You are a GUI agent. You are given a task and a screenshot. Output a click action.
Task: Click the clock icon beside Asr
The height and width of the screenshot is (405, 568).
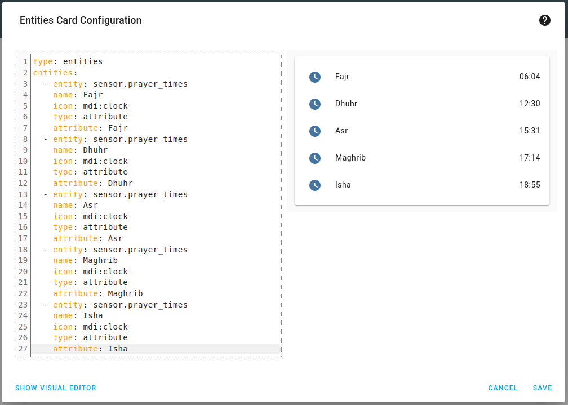315,131
